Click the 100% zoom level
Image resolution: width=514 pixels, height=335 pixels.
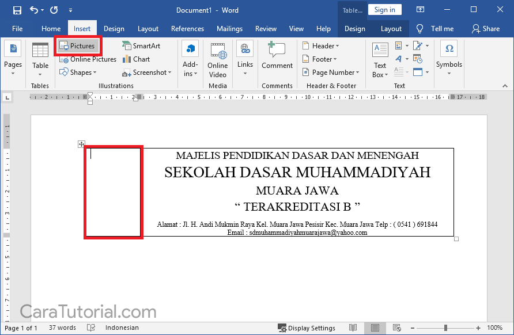[x=494, y=328]
